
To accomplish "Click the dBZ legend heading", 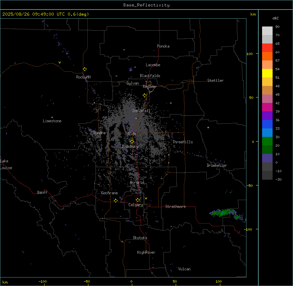I will click(275, 18).
